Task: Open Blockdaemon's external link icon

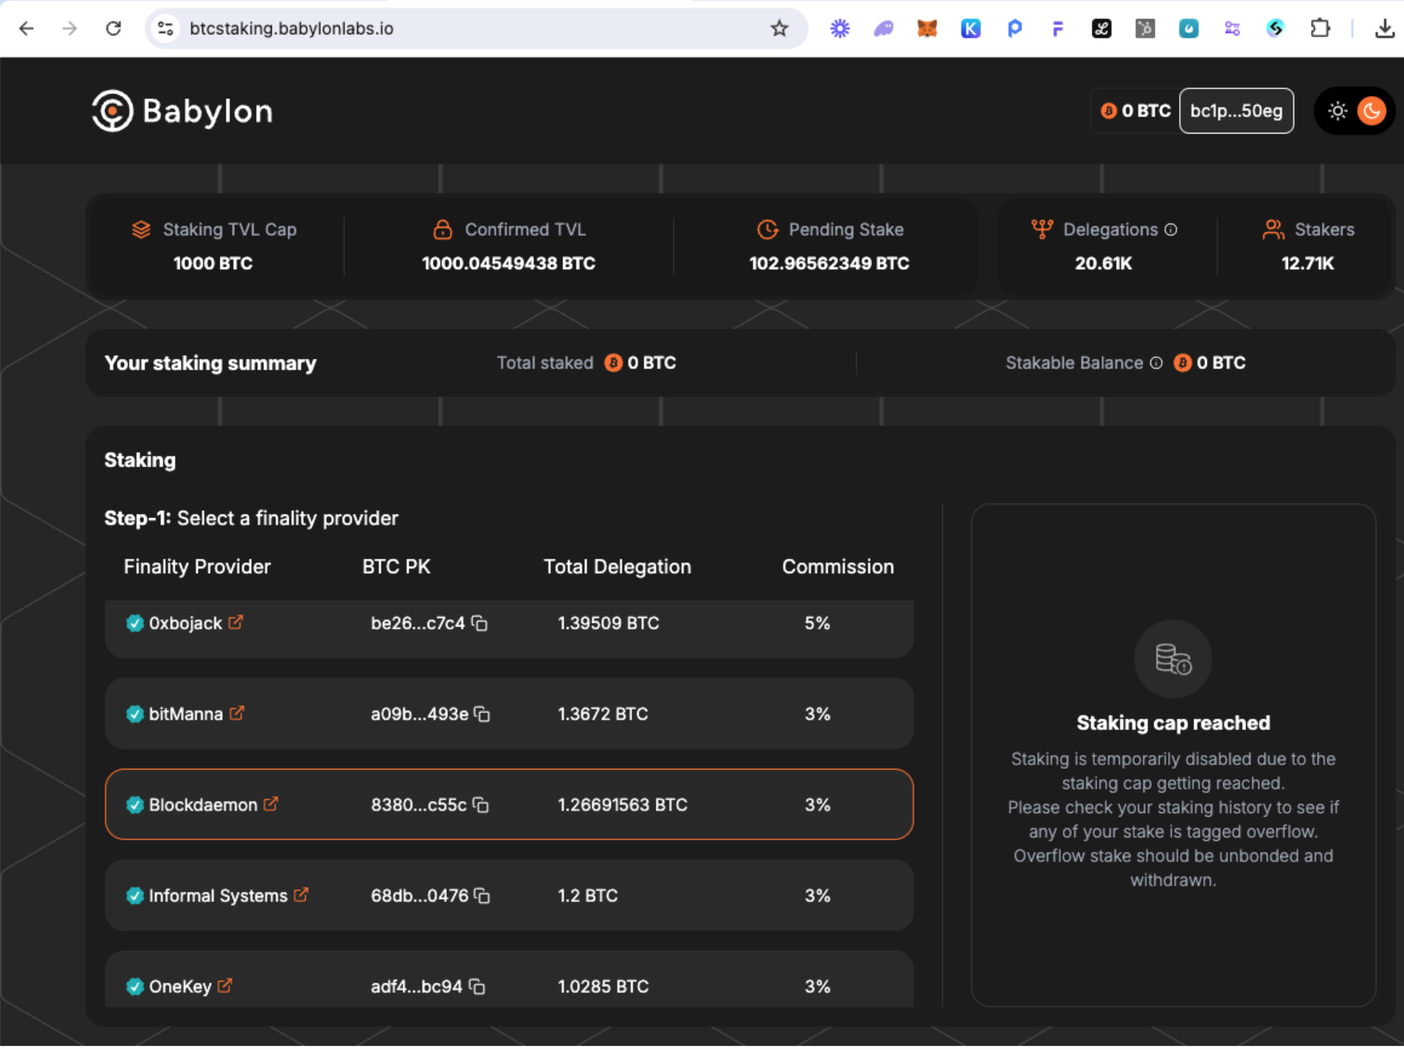Action: click(x=271, y=804)
